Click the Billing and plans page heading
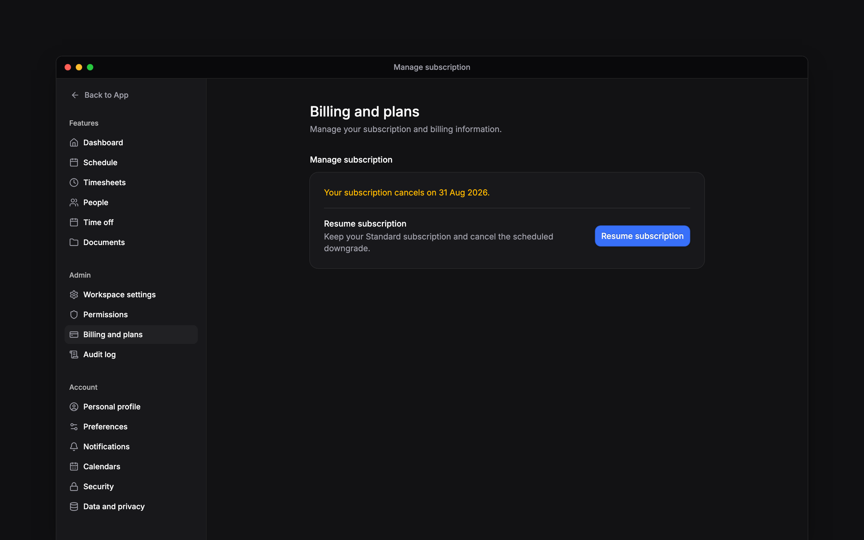The height and width of the screenshot is (540, 864). [x=365, y=112]
